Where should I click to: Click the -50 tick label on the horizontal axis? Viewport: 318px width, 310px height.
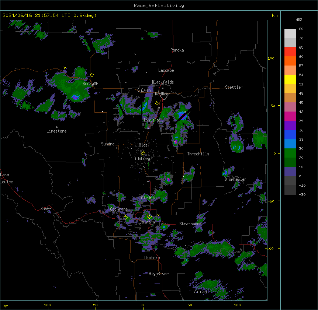point(94,305)
